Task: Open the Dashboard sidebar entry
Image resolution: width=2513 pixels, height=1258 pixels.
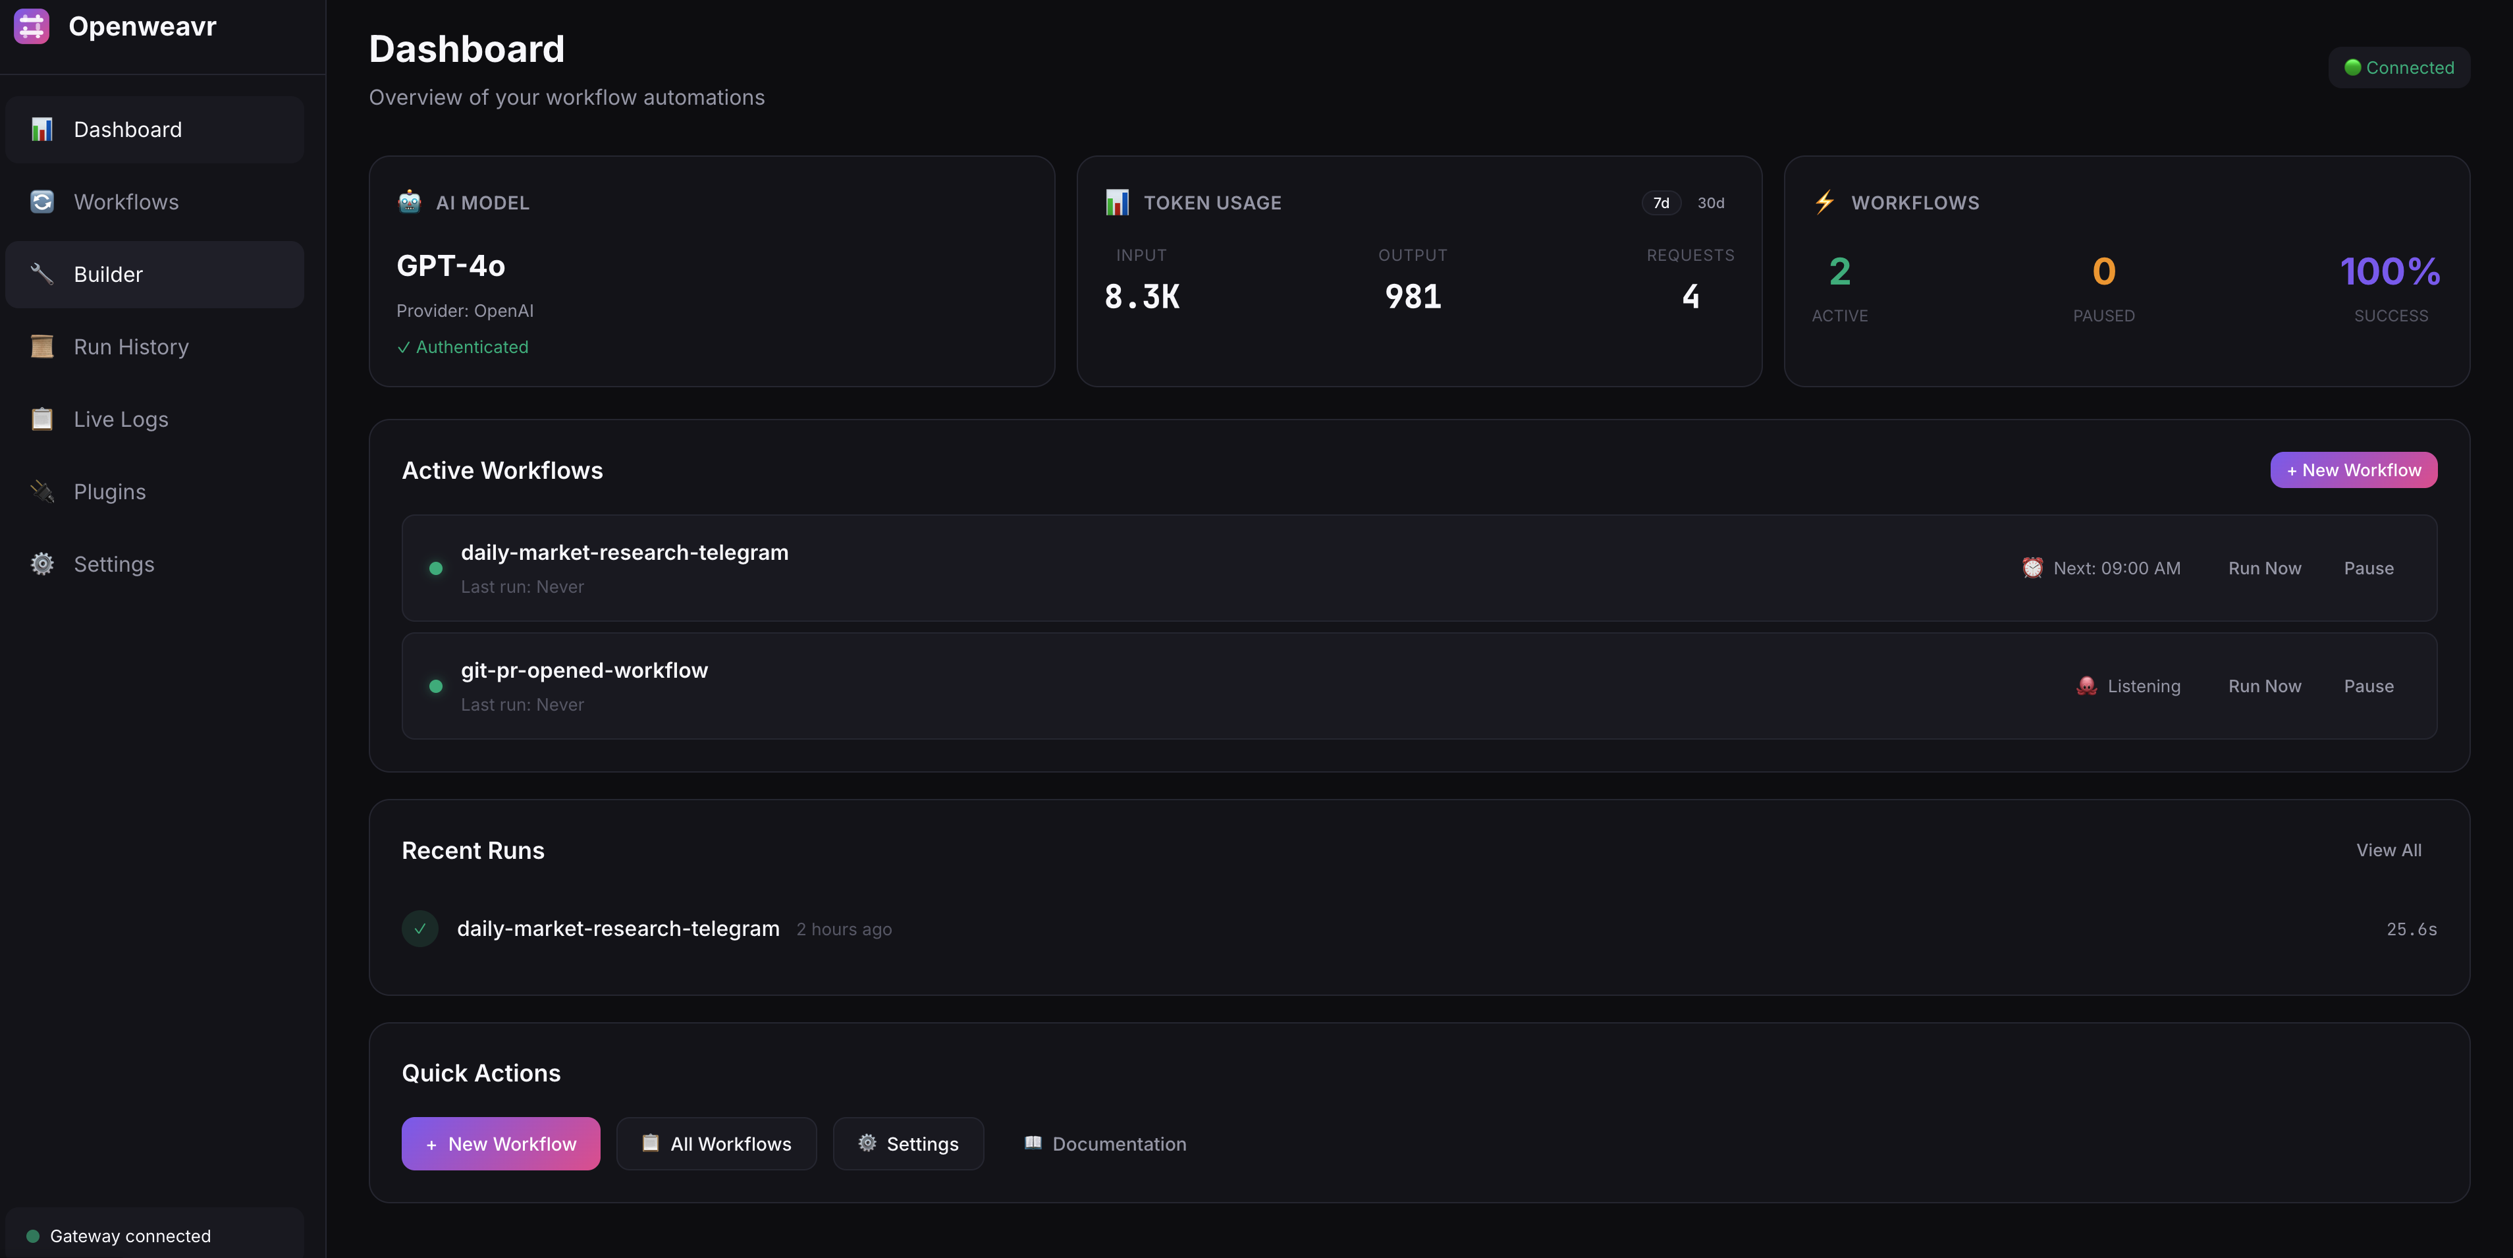Action: pyautogui.click(x=127, y=129)
